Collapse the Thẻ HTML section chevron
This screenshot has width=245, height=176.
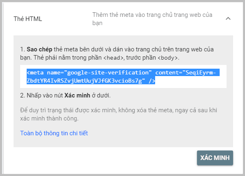(228, 19)
